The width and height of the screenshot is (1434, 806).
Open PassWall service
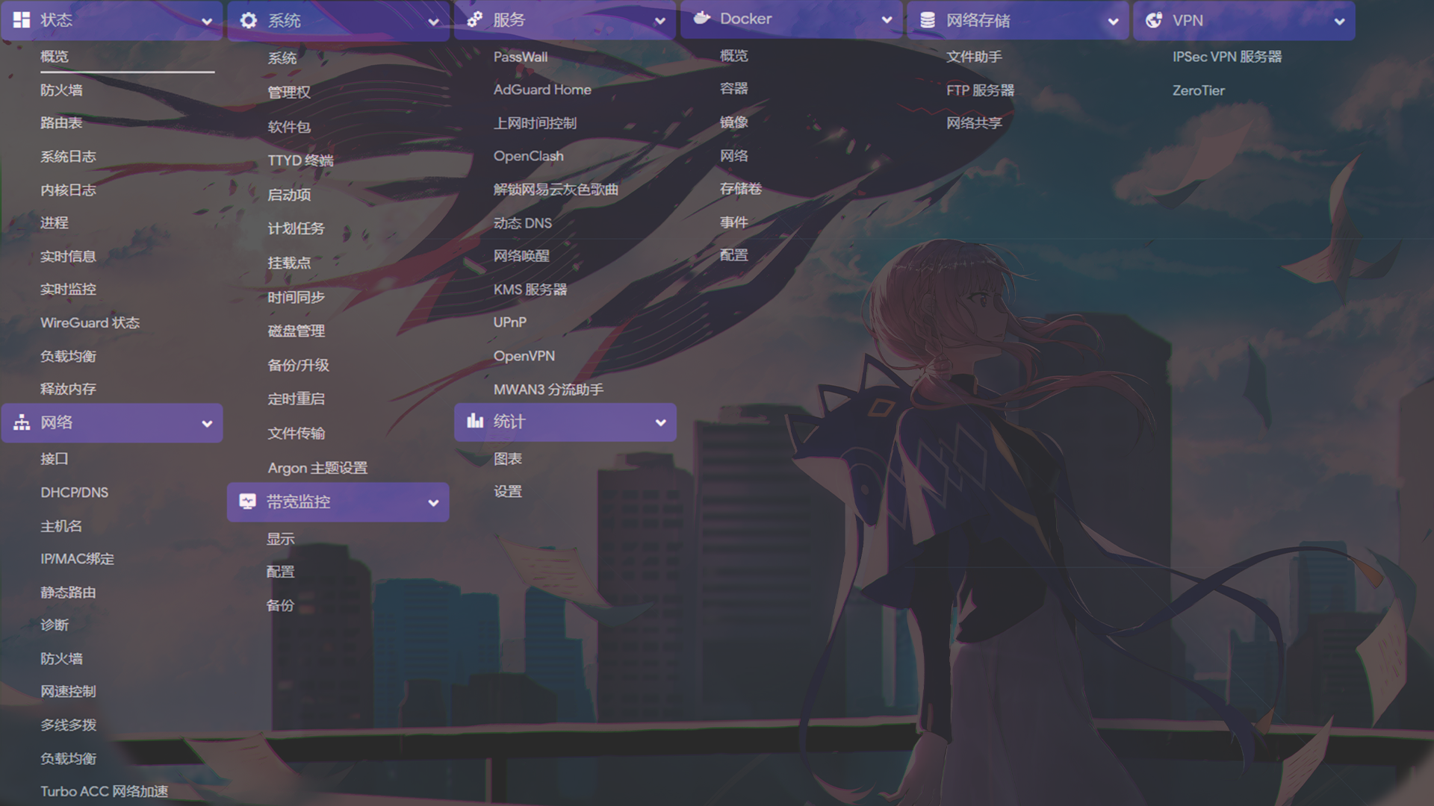(521, 57)
